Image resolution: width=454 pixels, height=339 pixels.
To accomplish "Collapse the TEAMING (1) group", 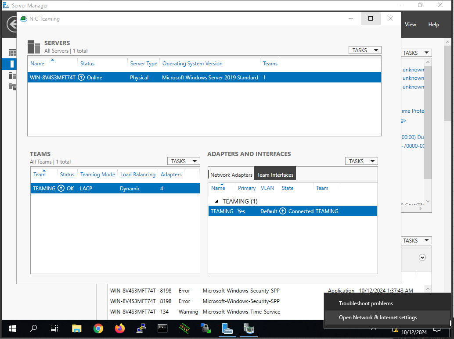I will pos(216,202).
